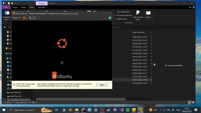Click the Unity mode icon in VMware toolbar
This screenshot has height=113, width=201.
tap(38, 18)
